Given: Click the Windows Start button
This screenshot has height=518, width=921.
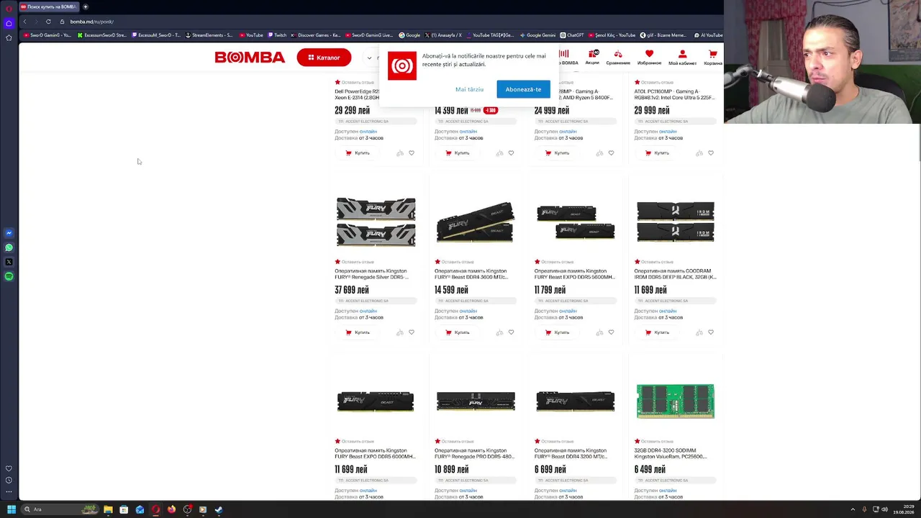Looking at the screenshot, I should click(12, 509).
